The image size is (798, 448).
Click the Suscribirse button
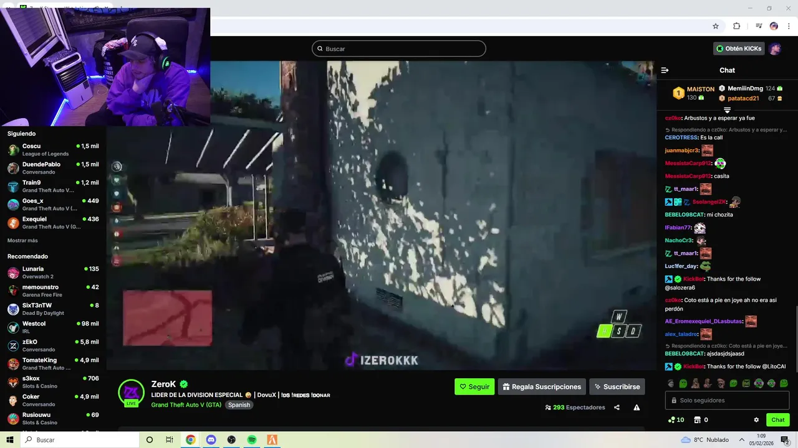click(617, 386)
